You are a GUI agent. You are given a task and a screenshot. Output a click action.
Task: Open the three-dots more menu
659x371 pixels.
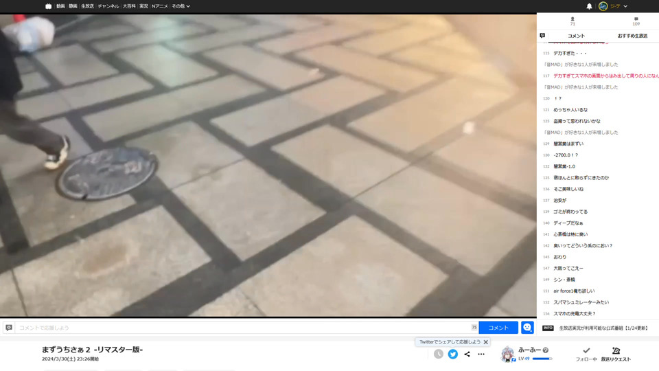point(481,355)
